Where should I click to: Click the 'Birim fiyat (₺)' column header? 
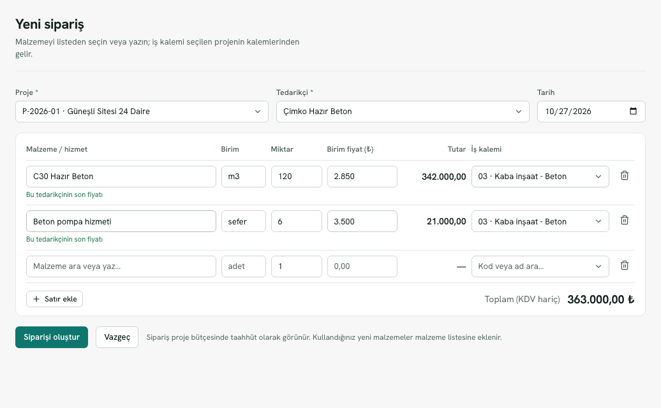350,149
